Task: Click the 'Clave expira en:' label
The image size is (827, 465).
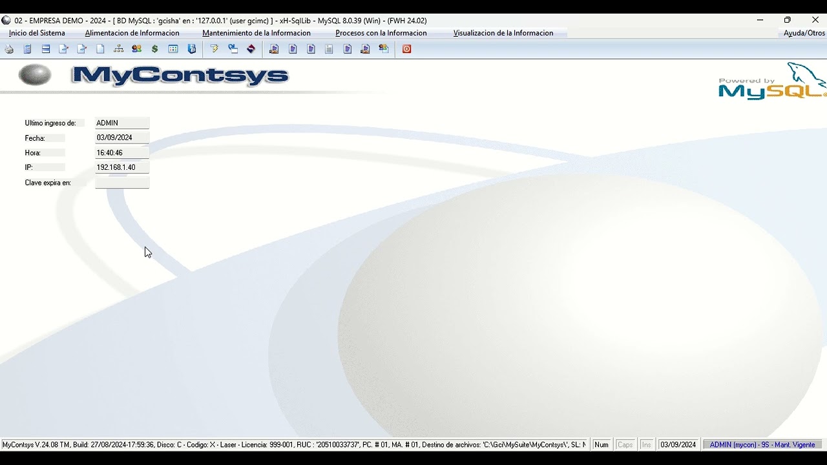Action: click(x=48, y=183)
